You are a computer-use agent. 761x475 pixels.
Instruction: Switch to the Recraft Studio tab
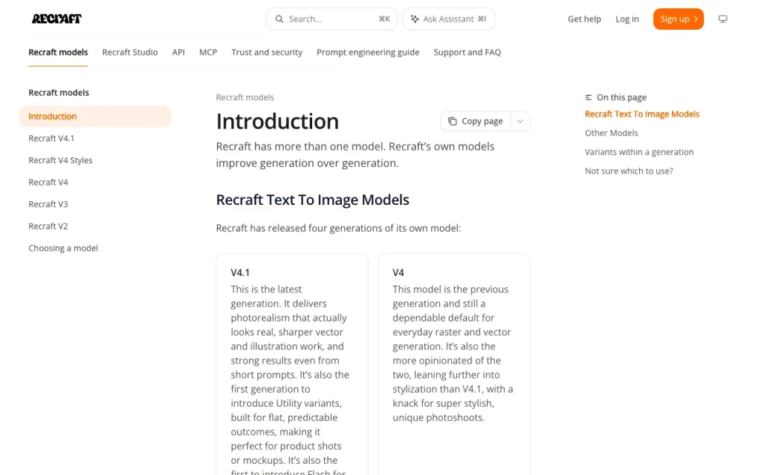(130, 53)
